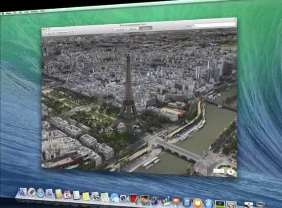Open Maps icon in the Dock
This screenshot has height=208, width=282.
105,197
